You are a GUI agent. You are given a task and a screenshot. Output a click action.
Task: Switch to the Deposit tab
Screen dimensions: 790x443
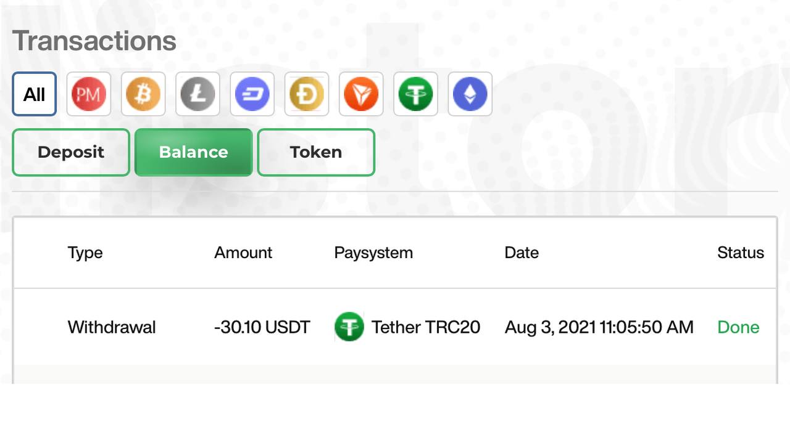[71, 152]
